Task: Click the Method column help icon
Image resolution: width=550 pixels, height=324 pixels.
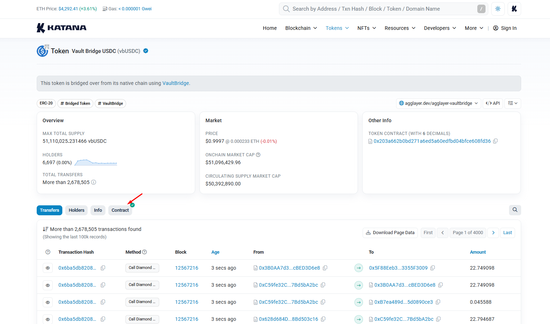Action: coord(145,252)
